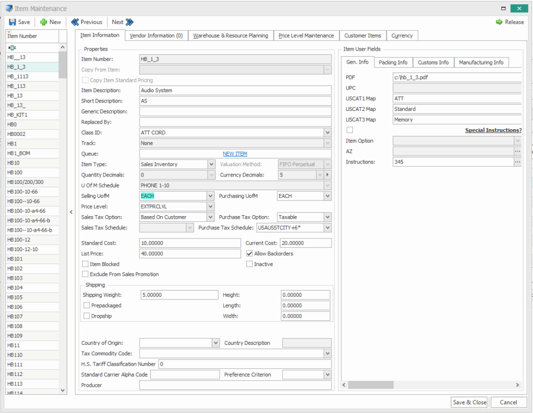533x413 pixels.
Task: Expand the Class ID dropdown
Action: pos(327,133)
